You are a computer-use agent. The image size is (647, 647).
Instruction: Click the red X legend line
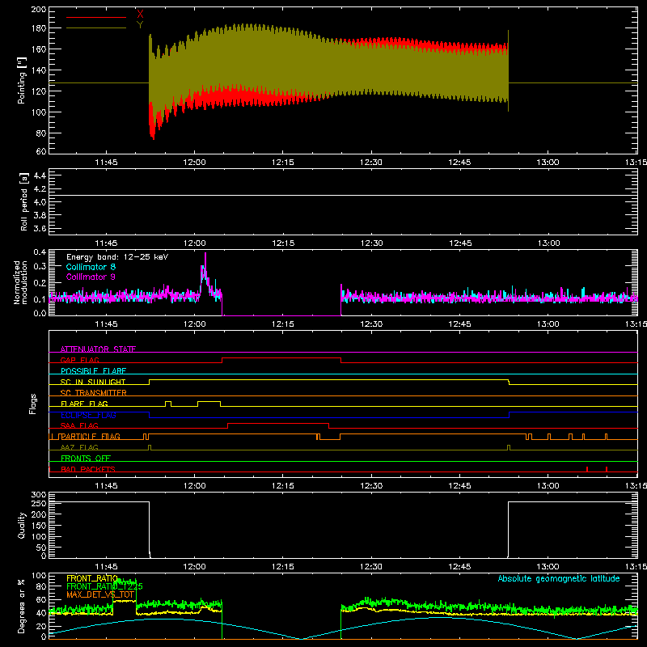pyautogui.click(x=95, y=17)
